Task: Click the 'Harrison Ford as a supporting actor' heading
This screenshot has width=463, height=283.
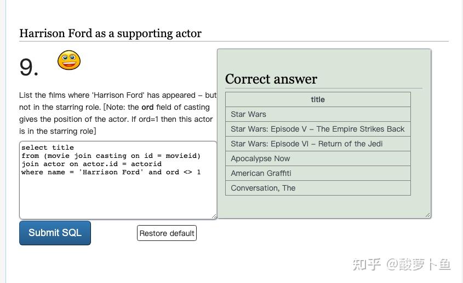Action: click(x=110, y=33)
